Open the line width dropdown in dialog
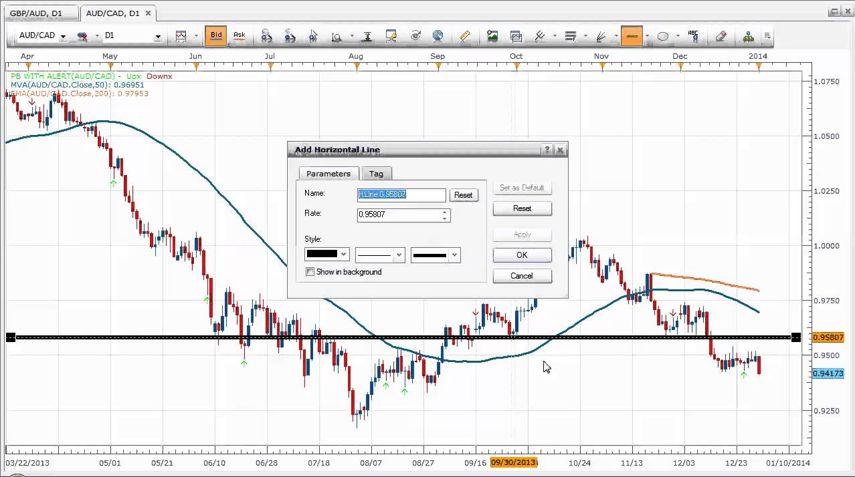Viewport: 855px width, 477px height. [436, 255]
